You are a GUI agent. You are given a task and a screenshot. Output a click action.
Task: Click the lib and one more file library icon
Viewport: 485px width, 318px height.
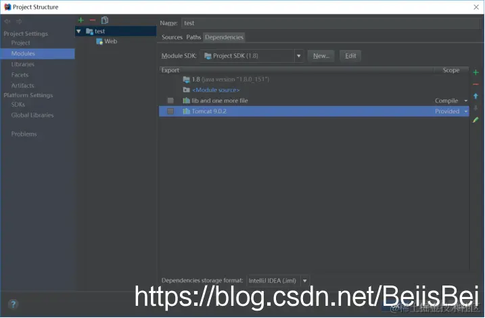pos(186,101)
